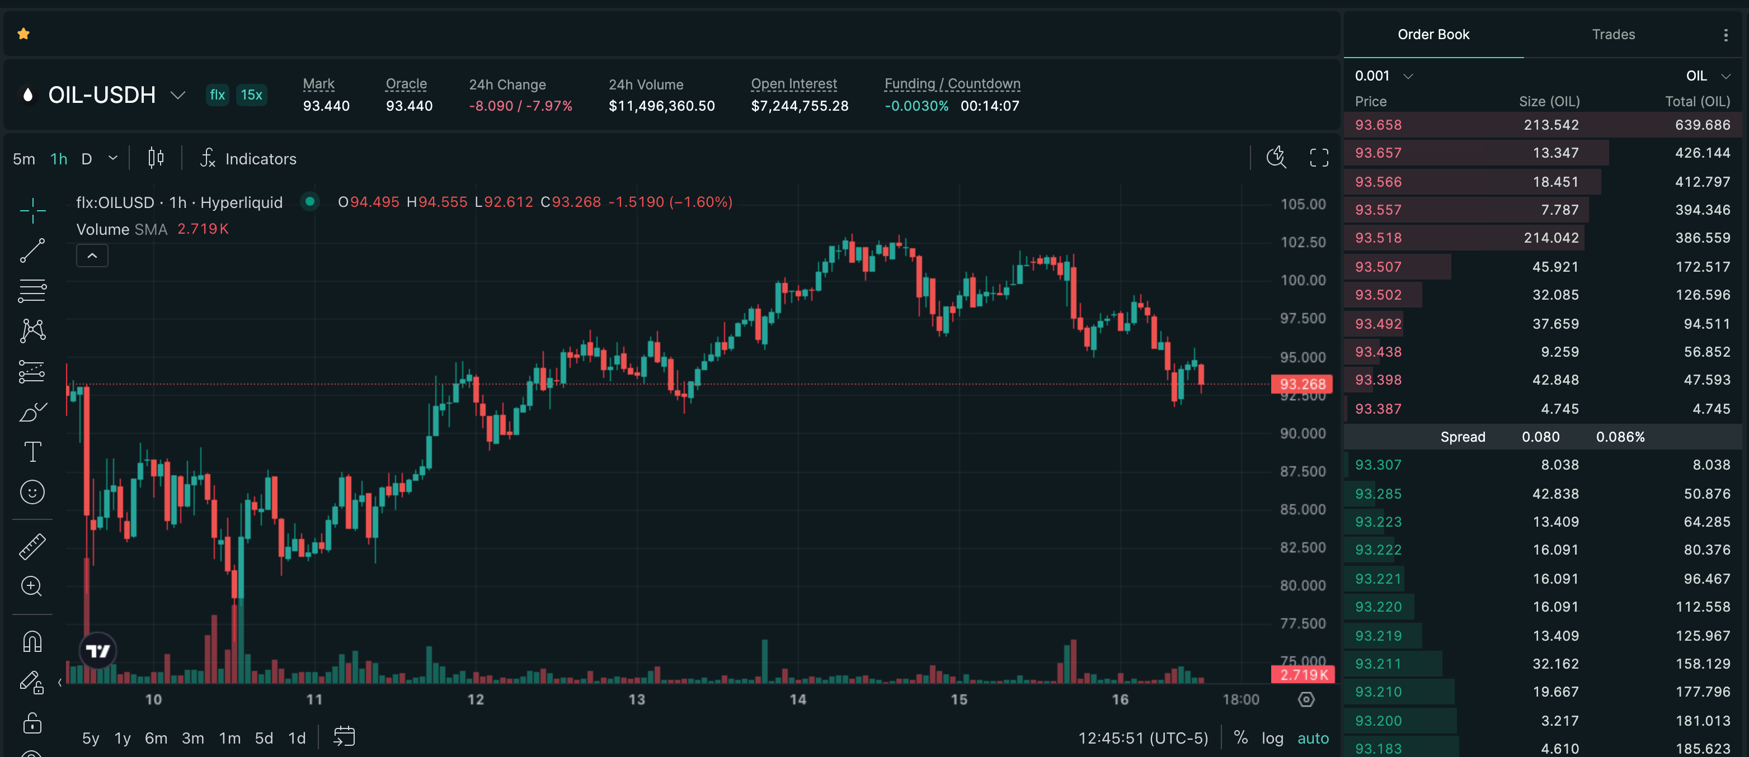Open the Emoji sticker tool

32,492
